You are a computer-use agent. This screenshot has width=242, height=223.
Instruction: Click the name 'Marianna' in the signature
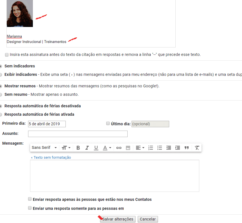point(14,37)
